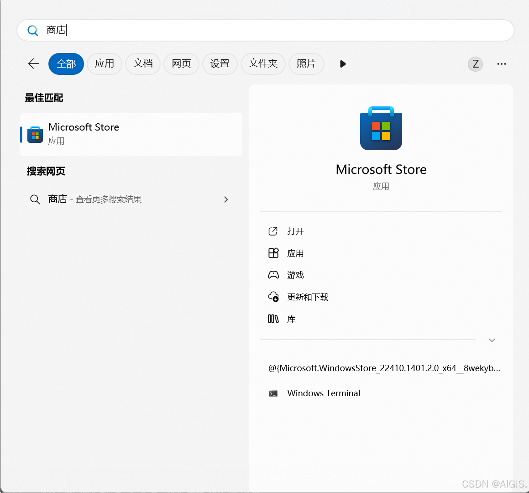This screenshot has height=493, width=529.
Task: Collapse the actions list with the chevron
Action: click(492, 340)
